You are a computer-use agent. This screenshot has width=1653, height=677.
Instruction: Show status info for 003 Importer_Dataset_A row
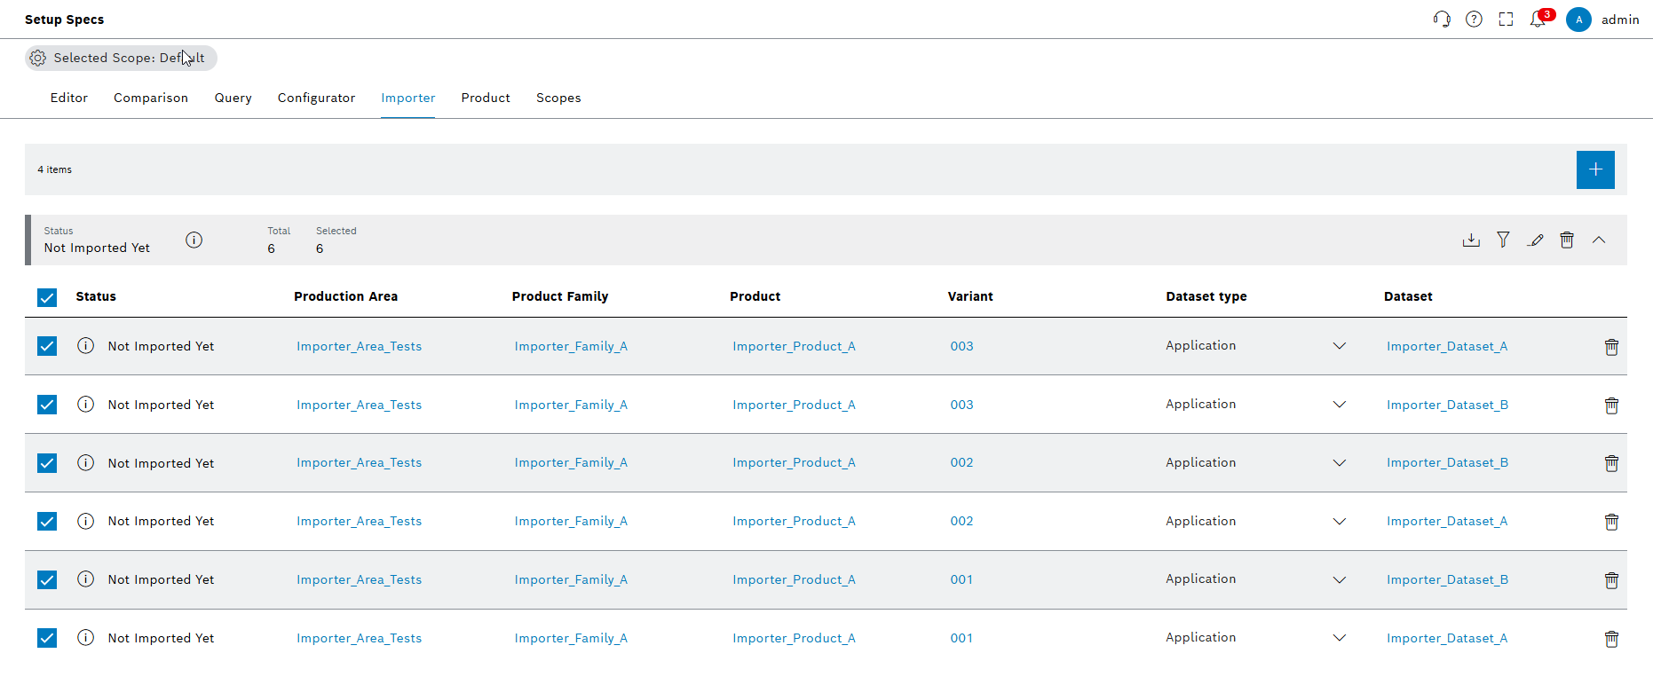coord(86,346)
